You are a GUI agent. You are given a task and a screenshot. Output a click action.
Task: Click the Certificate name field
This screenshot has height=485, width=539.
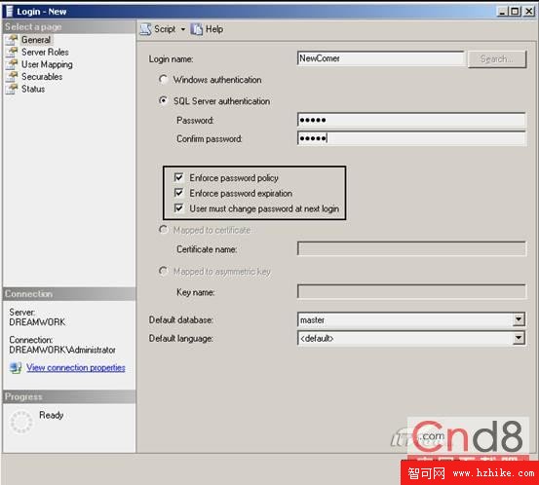[411, 248]
